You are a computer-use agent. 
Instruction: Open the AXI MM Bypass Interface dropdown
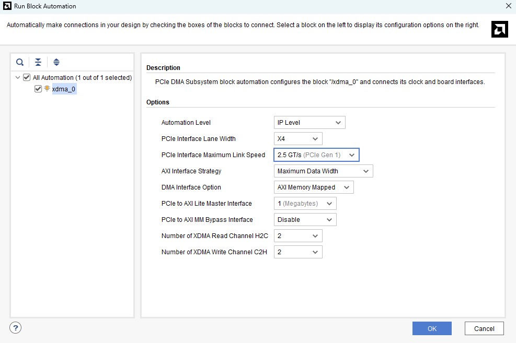tap(305, 220)
